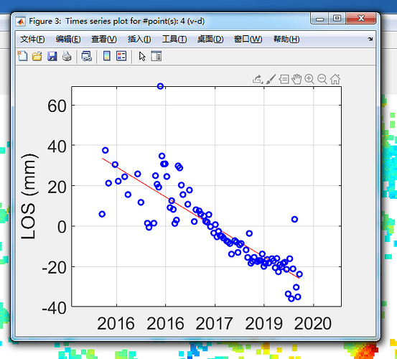Restore view with the home icon
This screenshot has height=359, width=397.
tap(335, 79)
